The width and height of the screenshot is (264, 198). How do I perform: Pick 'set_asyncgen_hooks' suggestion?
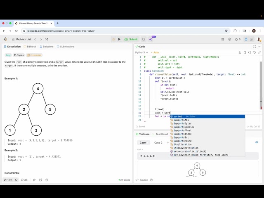207,155
